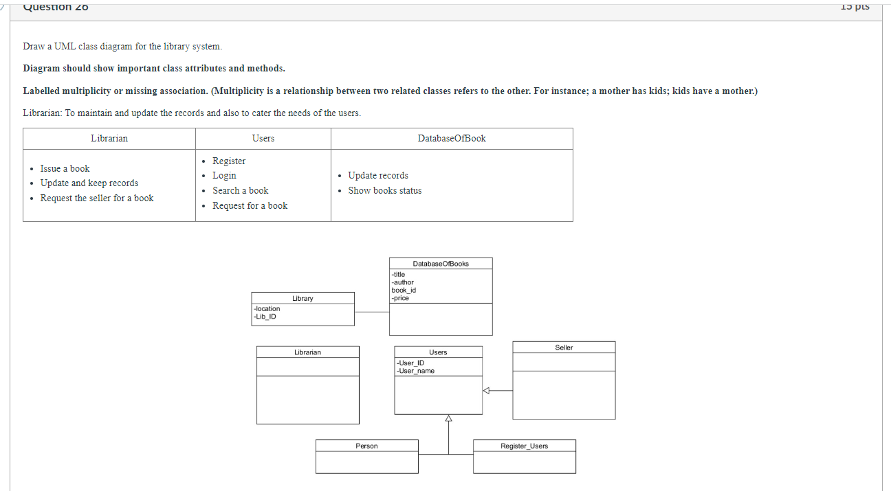The image size is (891, 491).
Task: Select the -User_ID attribute text
Action: coord(409,363)
